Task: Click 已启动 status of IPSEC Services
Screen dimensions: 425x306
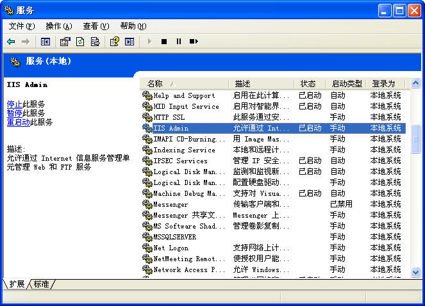Action: pos(310,161)
